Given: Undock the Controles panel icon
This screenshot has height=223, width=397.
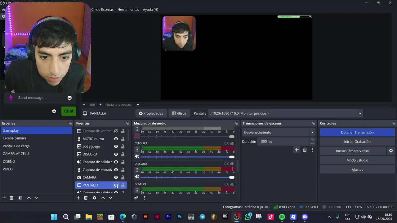Looking at the screenshot, I should point(394,123).
